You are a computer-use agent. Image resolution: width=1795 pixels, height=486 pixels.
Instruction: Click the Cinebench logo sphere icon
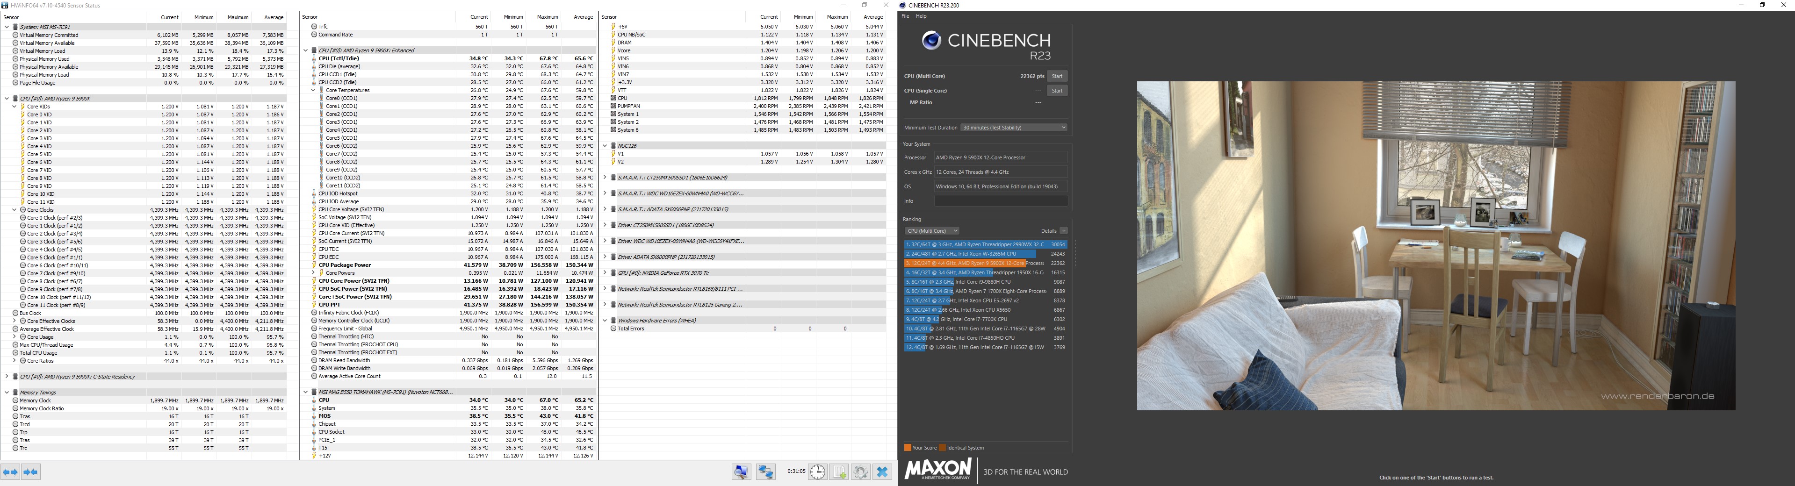pyautogui.click(x=931, y=40)
